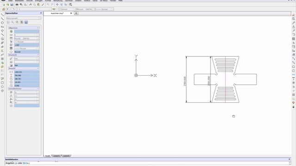Open the Fenster menu
Screen dimensions: 296x166
point(113,1)
